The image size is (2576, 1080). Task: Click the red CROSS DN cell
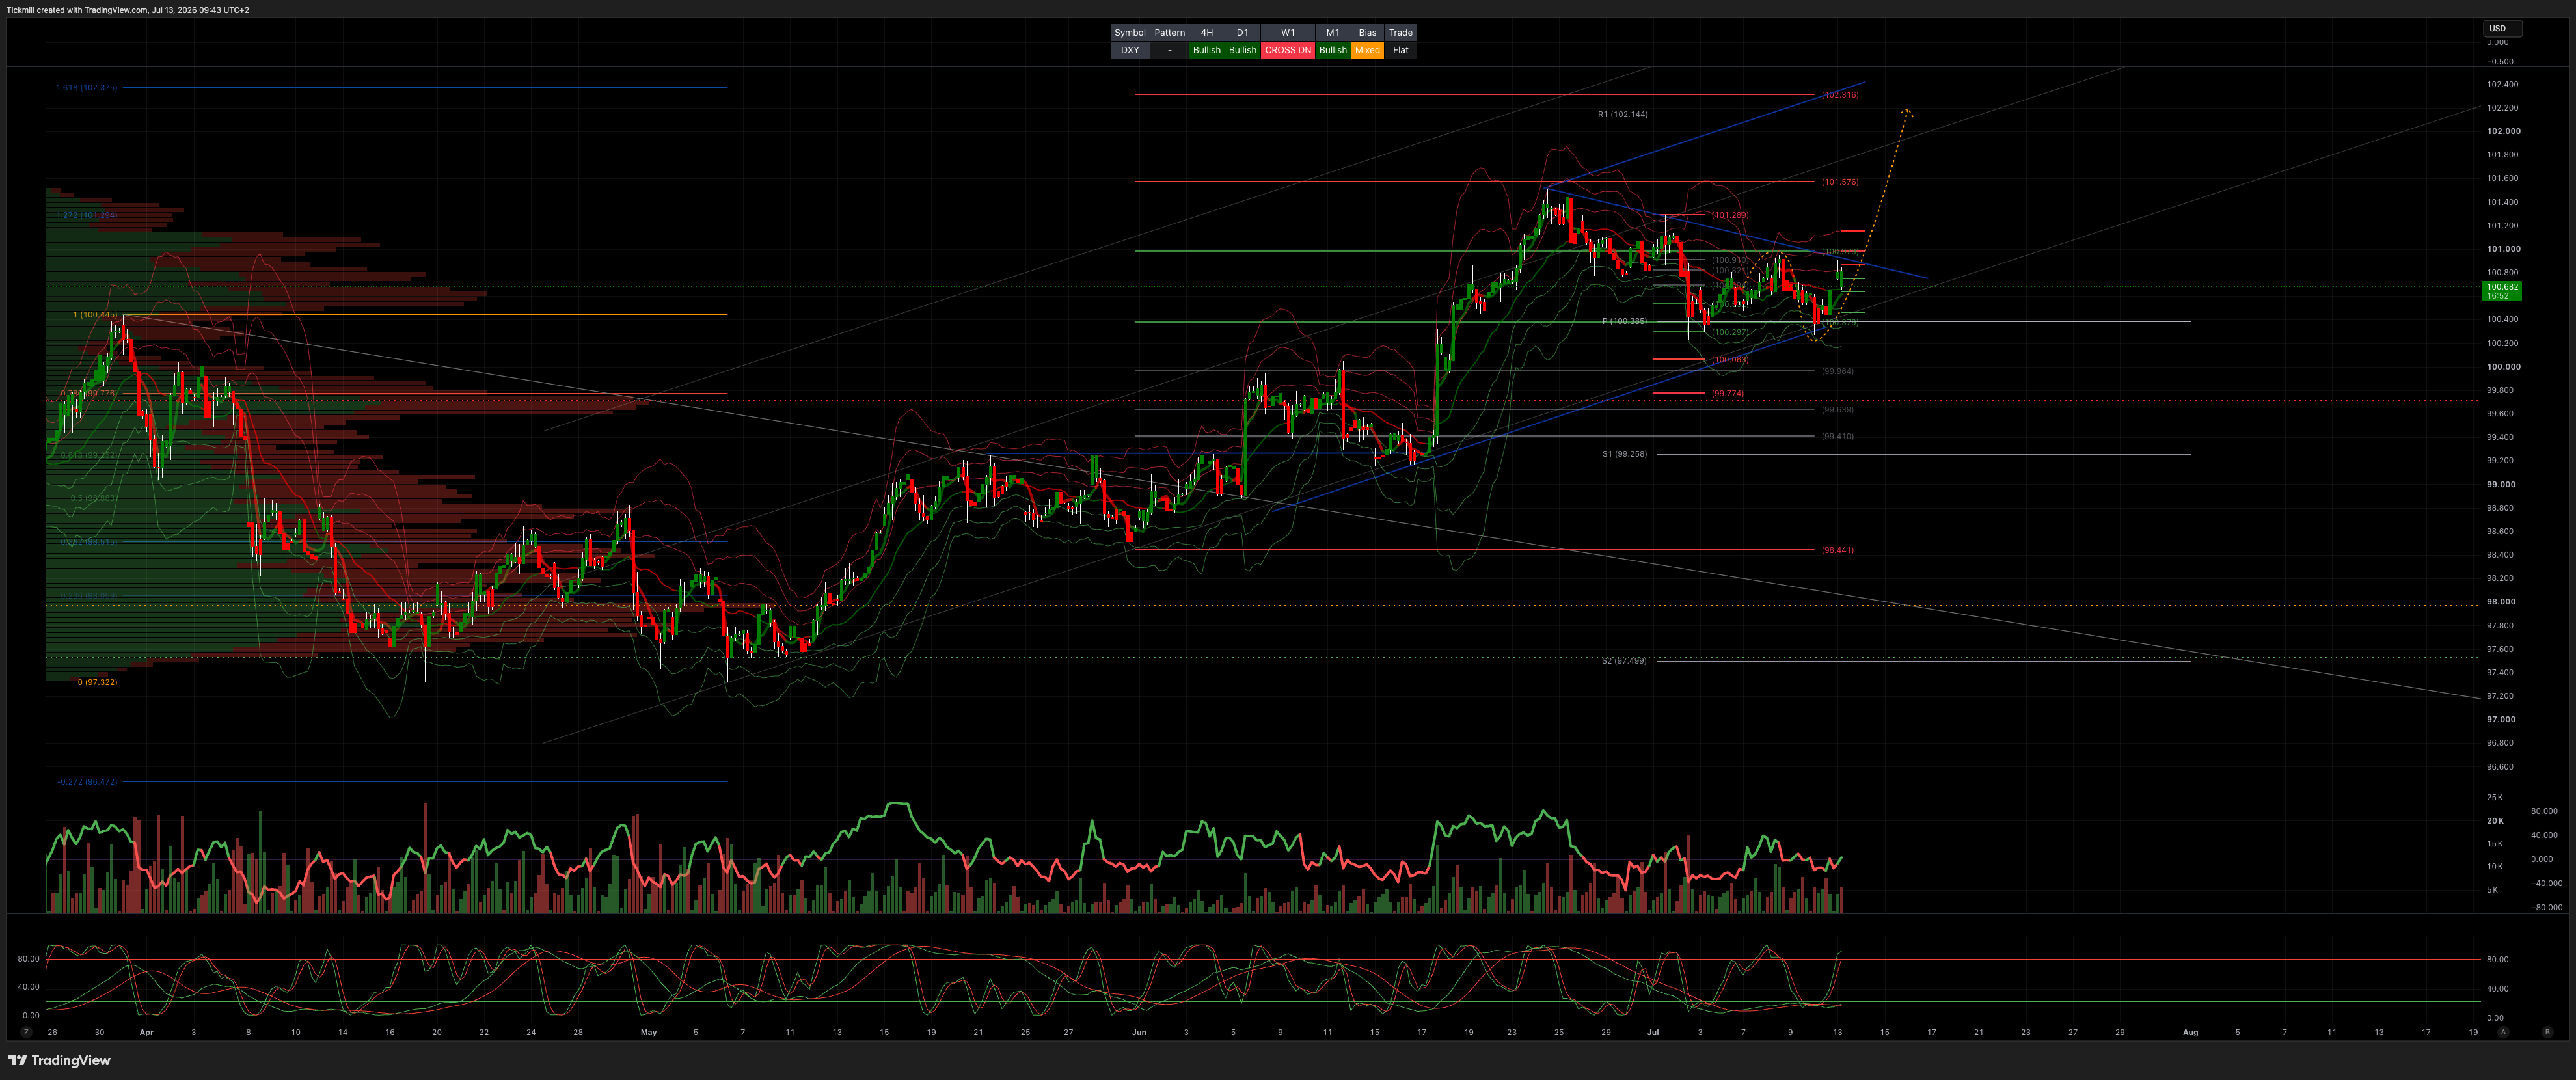tap(1288, 50)
